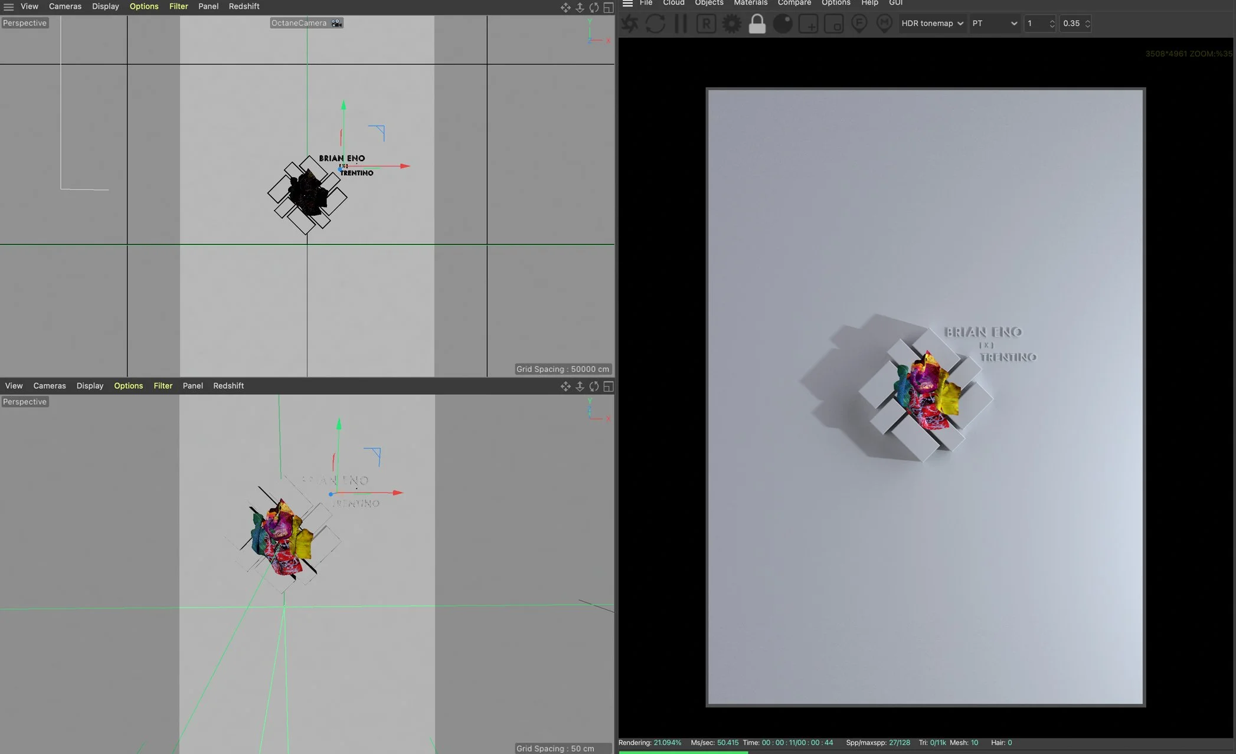Click the dolly zoom icon in top viewport
The image size is (1236, 754).
point(580,7)
